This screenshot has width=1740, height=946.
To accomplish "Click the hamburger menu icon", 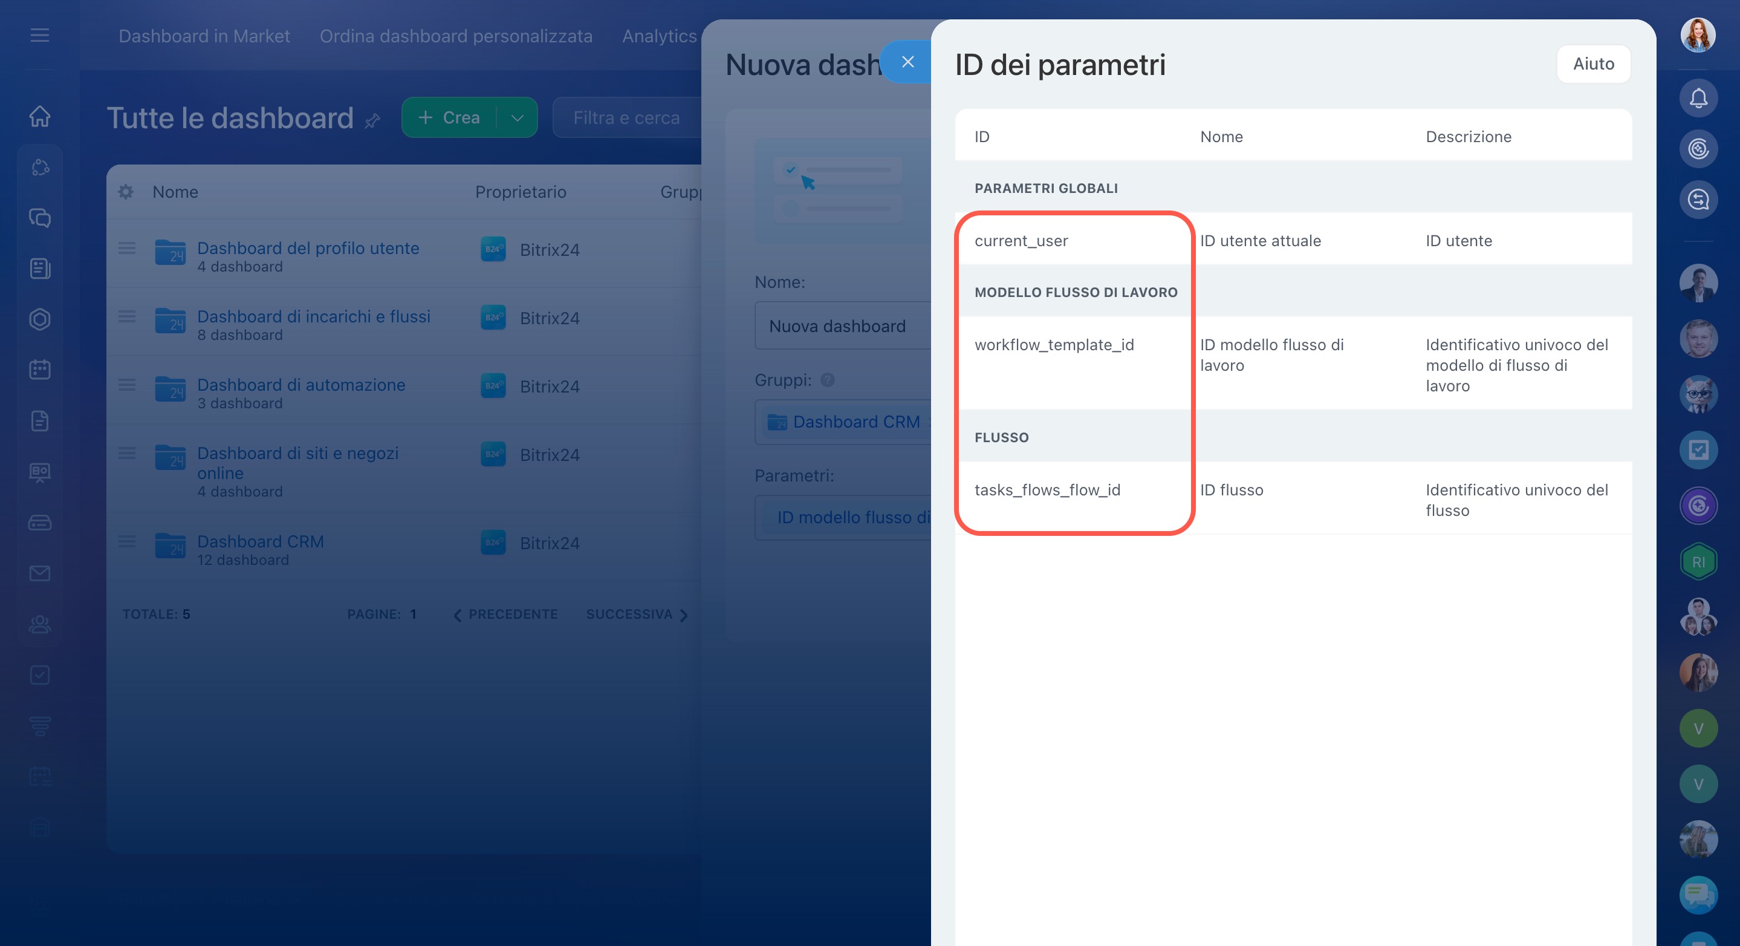I will 40,35.
